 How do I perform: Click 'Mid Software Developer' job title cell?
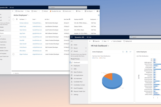click(x=52, y=33)
